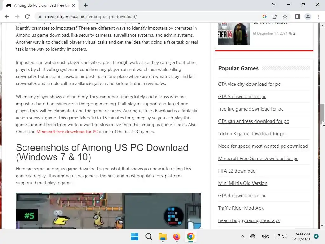325x244 pixels.
Task: Open beach buggy racing mod apk link
Action: (249, 220)
